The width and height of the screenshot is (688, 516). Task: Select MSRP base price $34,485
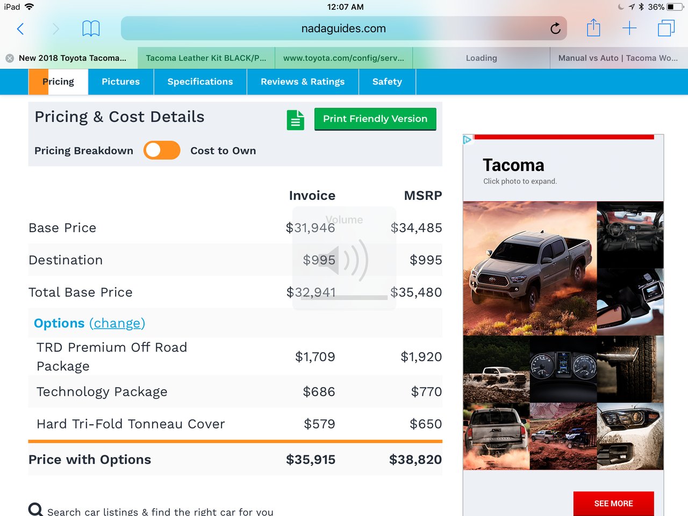416,228
